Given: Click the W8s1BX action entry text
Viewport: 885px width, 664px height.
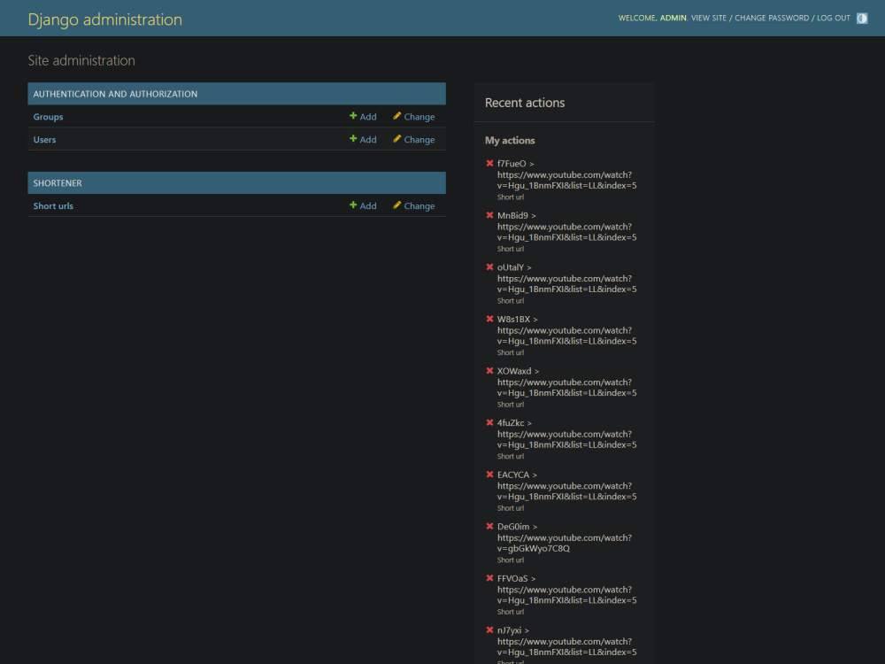Looking at the screenshot, I should [566, 330].
